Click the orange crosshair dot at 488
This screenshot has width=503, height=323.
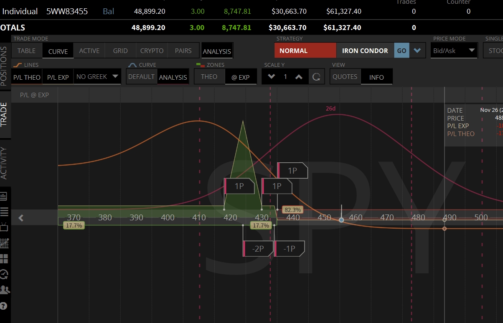[445, 229]
